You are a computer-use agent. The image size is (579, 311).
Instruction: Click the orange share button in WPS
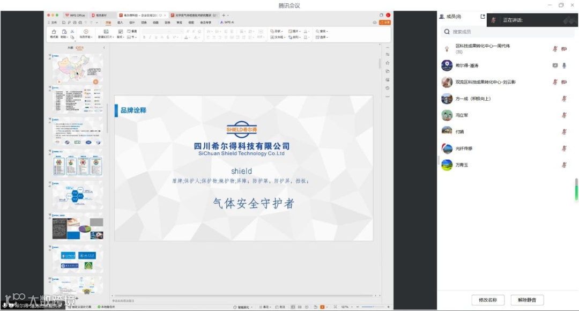(385, 23)
